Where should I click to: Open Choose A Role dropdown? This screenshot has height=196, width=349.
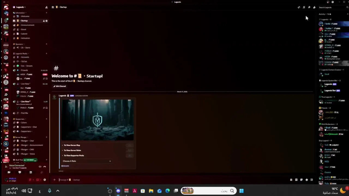[x=87, y=161]
